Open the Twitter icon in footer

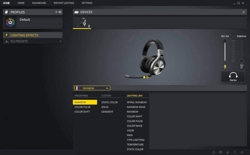227,152
